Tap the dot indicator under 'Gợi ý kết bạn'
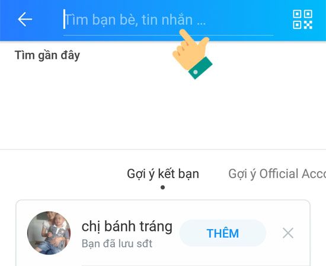 point(163,188)
